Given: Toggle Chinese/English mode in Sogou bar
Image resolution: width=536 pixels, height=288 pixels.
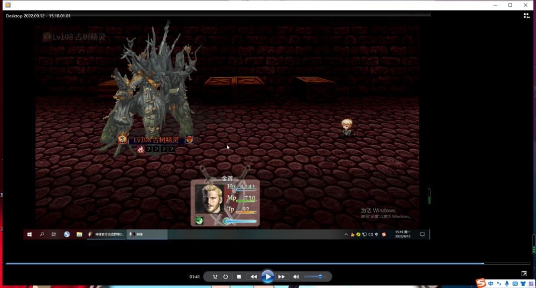Looking at the screenshot, I should (491, 284).
